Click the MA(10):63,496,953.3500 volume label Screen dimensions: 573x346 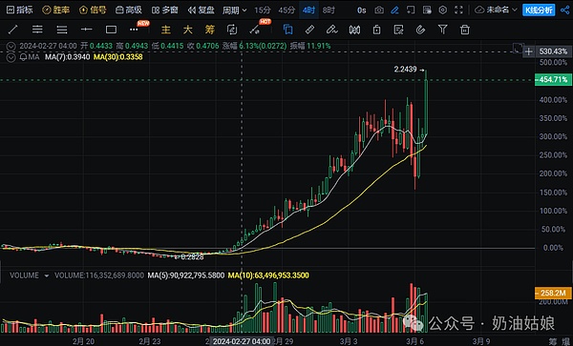pos(268,275)
